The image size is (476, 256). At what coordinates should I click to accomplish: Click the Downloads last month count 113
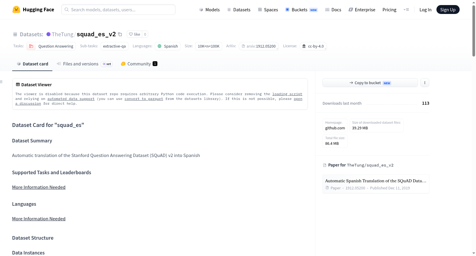coord(426,103)
